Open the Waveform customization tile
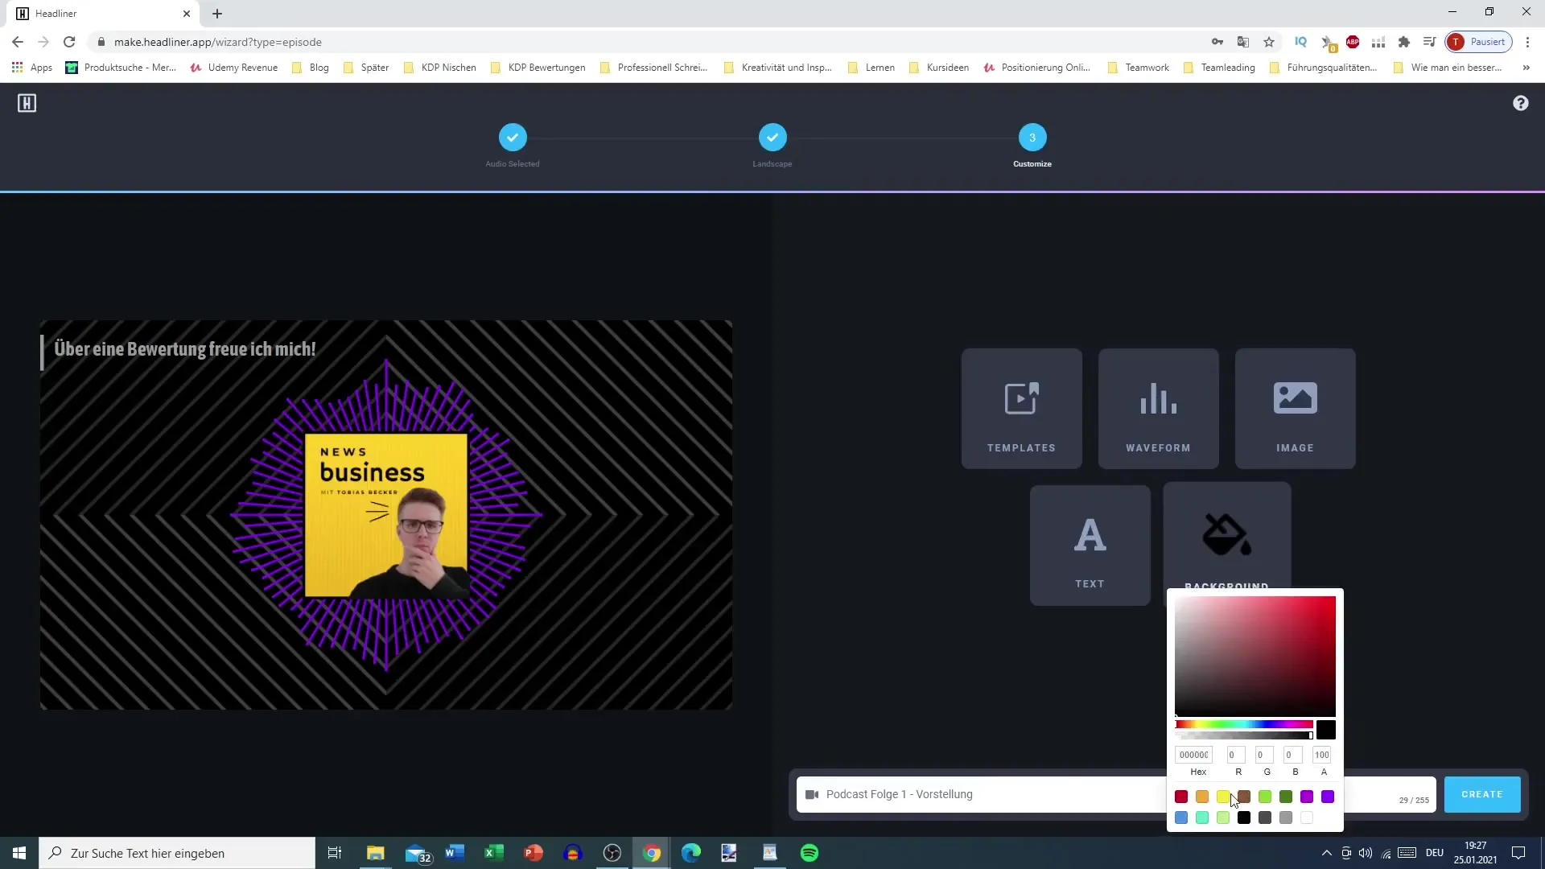This screenshot has width=1545, height=869. click(x=1158, y=408)
